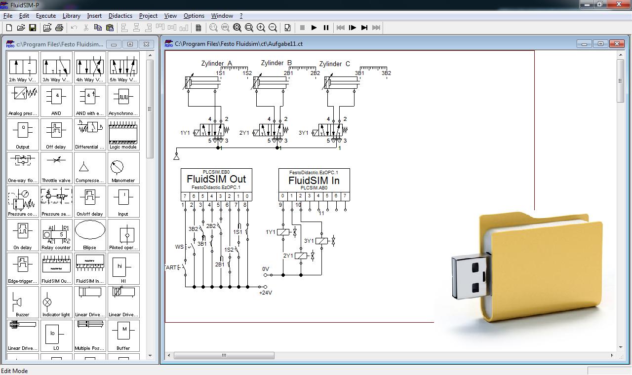Paste from clipboard using the toolbar
The image size is (632, 375).
110,28
